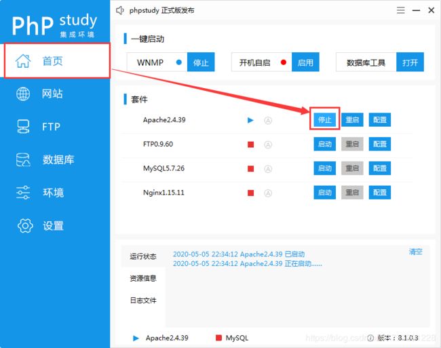Click the house icon beside 首页
This screenshot has width=441, height=348.
[x=23, y=61]
